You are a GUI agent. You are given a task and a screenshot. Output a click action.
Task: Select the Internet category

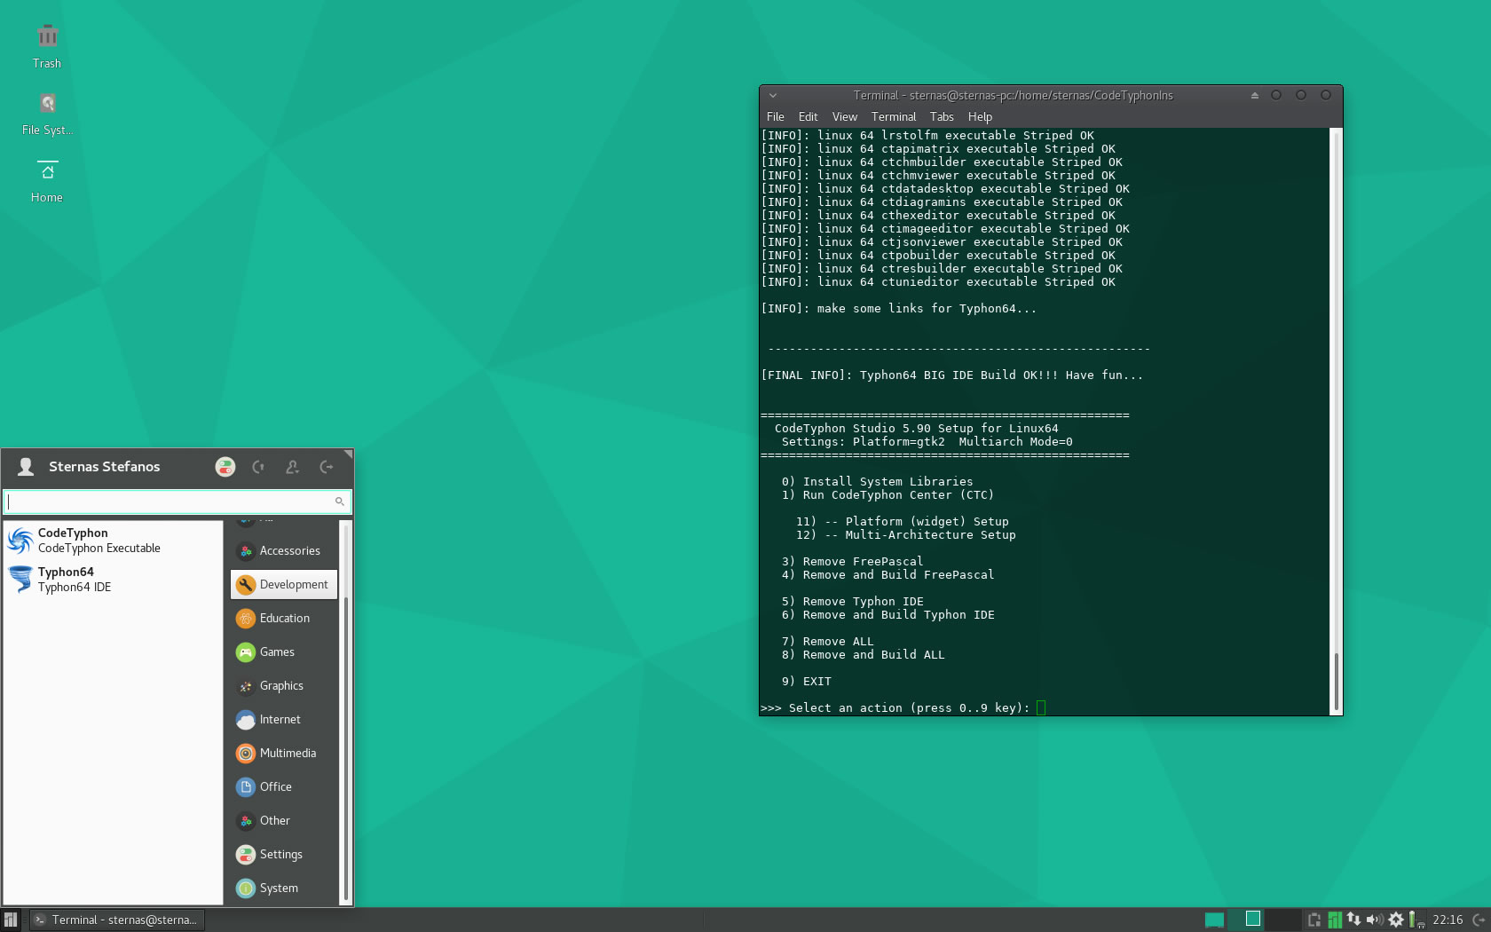tap(284, 720)
